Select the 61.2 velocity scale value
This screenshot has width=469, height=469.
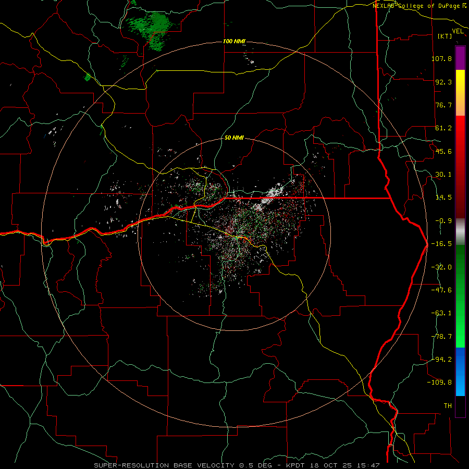(443, 128)
